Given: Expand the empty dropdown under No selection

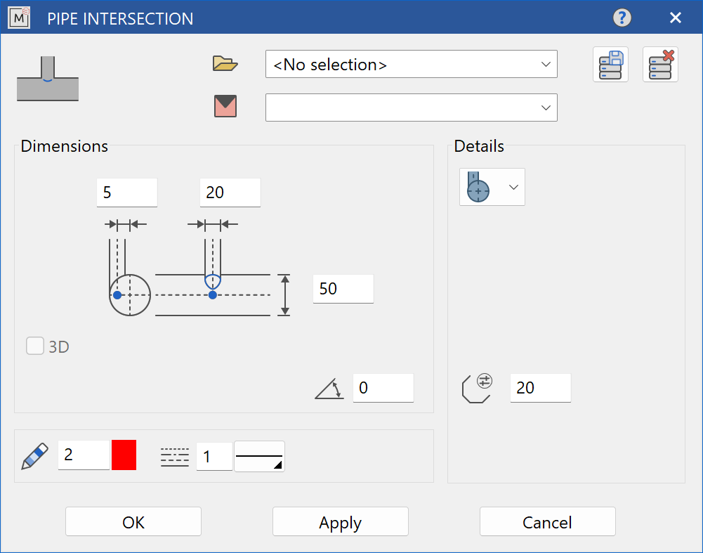Looking at the screenshot, I should click(411, 108).
